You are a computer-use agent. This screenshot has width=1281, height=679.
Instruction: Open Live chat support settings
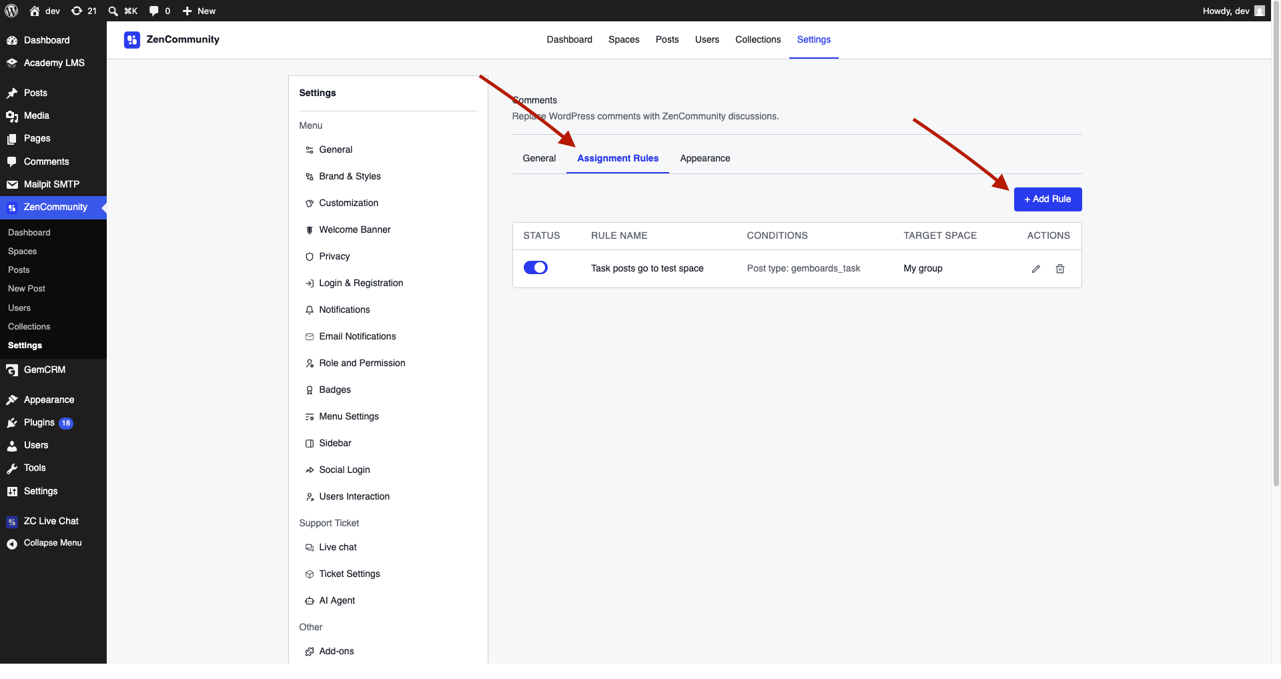tap(338, 547)
